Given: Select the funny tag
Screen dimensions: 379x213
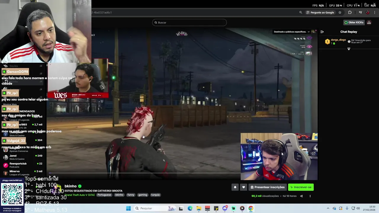Looking at the screenshot, I should coord(131,195).
